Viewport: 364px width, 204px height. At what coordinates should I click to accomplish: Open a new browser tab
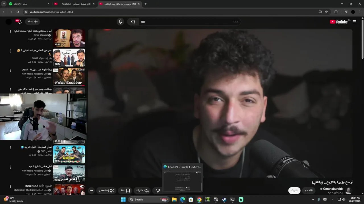[146, 4]
